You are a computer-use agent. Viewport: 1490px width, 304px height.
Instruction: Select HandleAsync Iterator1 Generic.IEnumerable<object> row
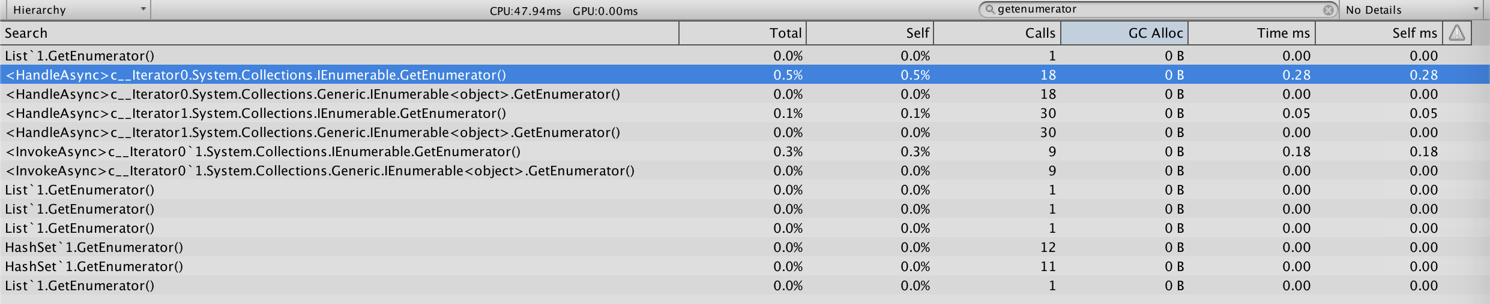point(313,132)
